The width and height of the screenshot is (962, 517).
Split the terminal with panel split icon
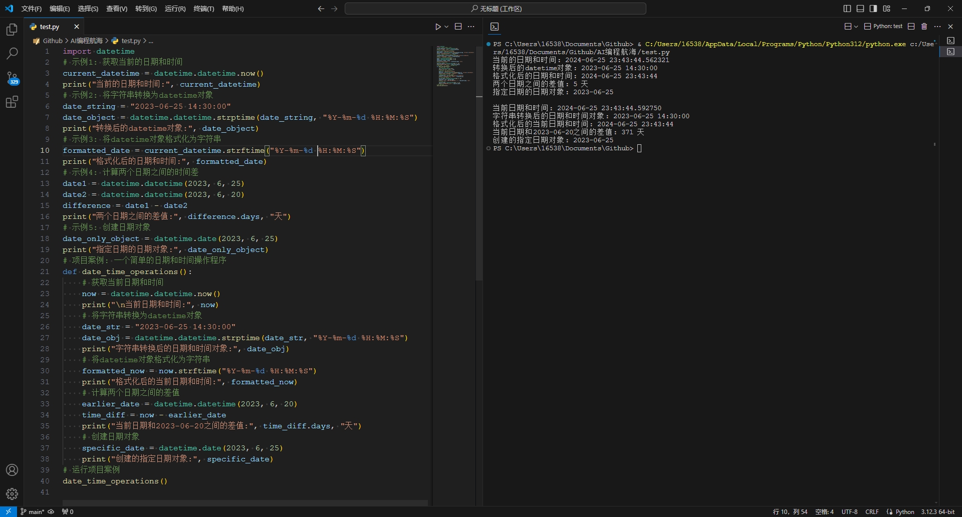(x=911, y=27)
